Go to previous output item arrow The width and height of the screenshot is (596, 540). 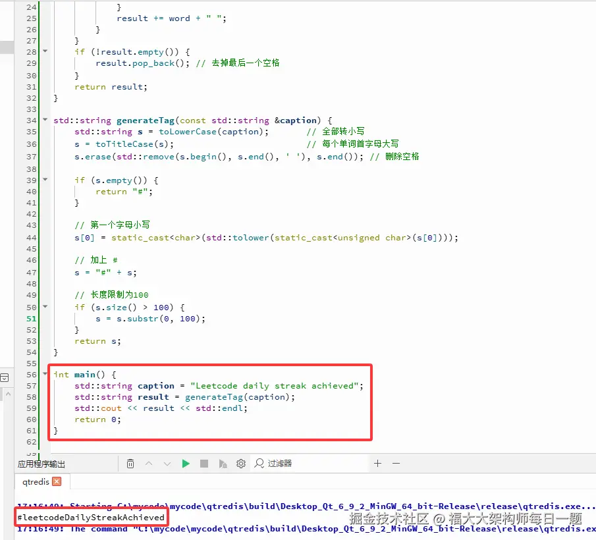click(x=149, y=464)
